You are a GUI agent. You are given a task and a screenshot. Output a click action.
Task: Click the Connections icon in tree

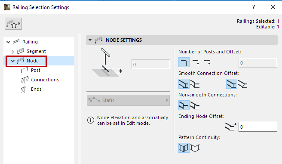click(25, 80)
